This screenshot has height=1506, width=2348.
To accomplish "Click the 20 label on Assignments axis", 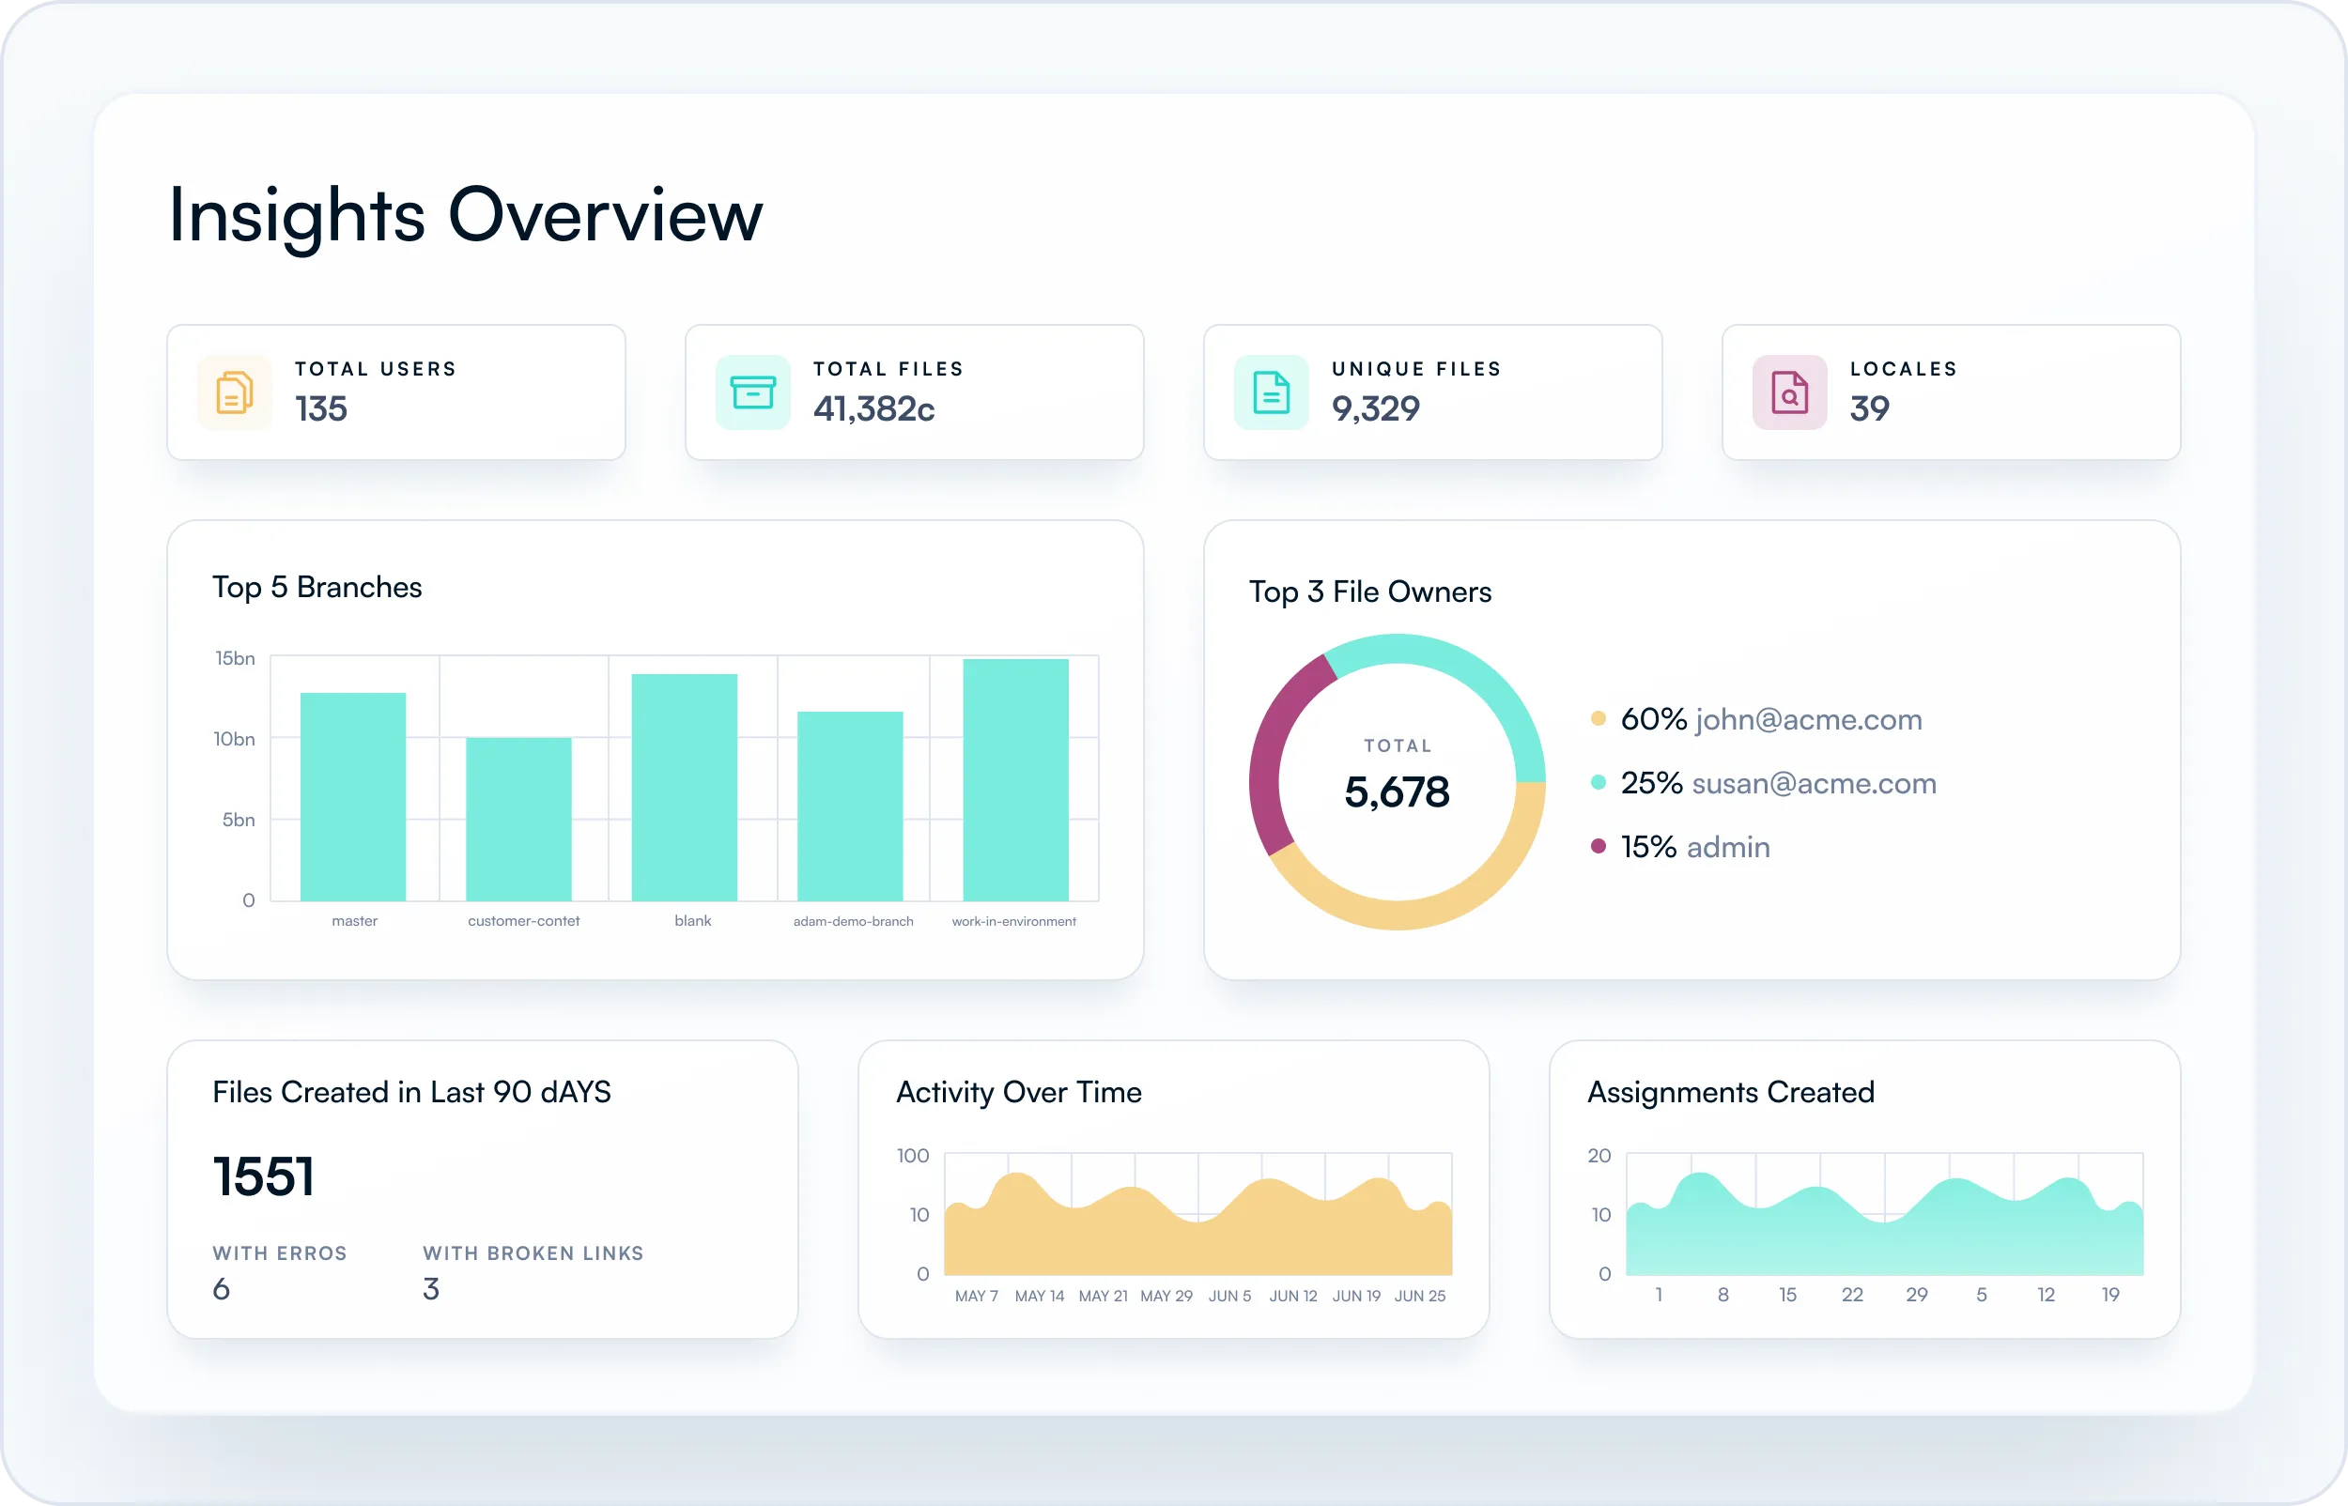I will tap(1599, 1156).
